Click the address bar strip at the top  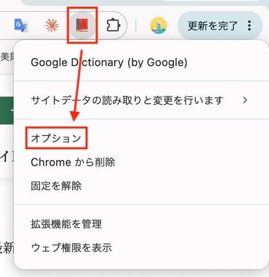click(142, 2)
